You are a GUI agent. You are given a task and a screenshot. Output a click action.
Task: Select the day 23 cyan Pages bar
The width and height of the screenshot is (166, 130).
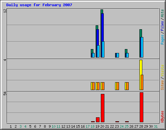tap(118, 55)
